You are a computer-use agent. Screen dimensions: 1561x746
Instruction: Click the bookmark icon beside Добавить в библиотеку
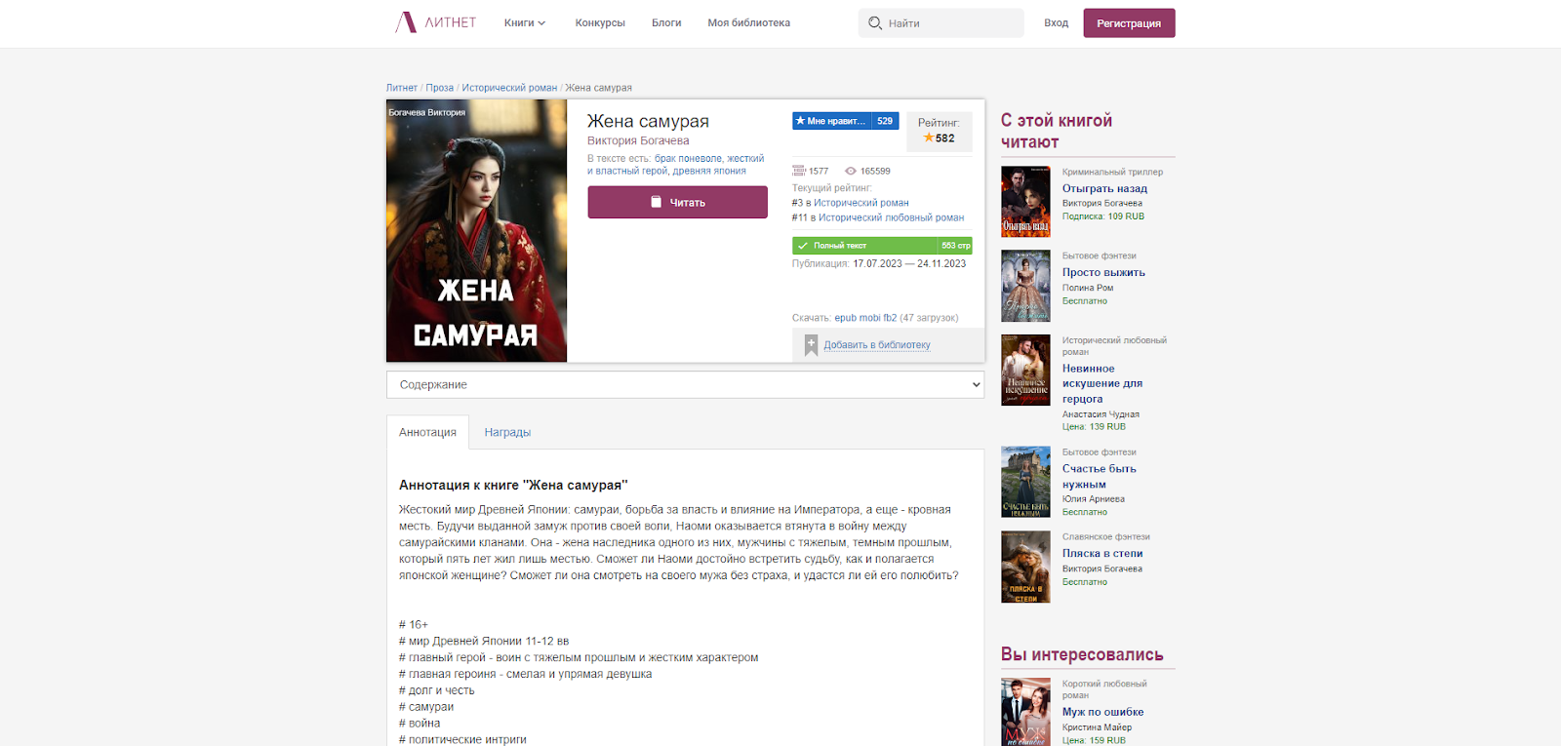tap(811, 345)
